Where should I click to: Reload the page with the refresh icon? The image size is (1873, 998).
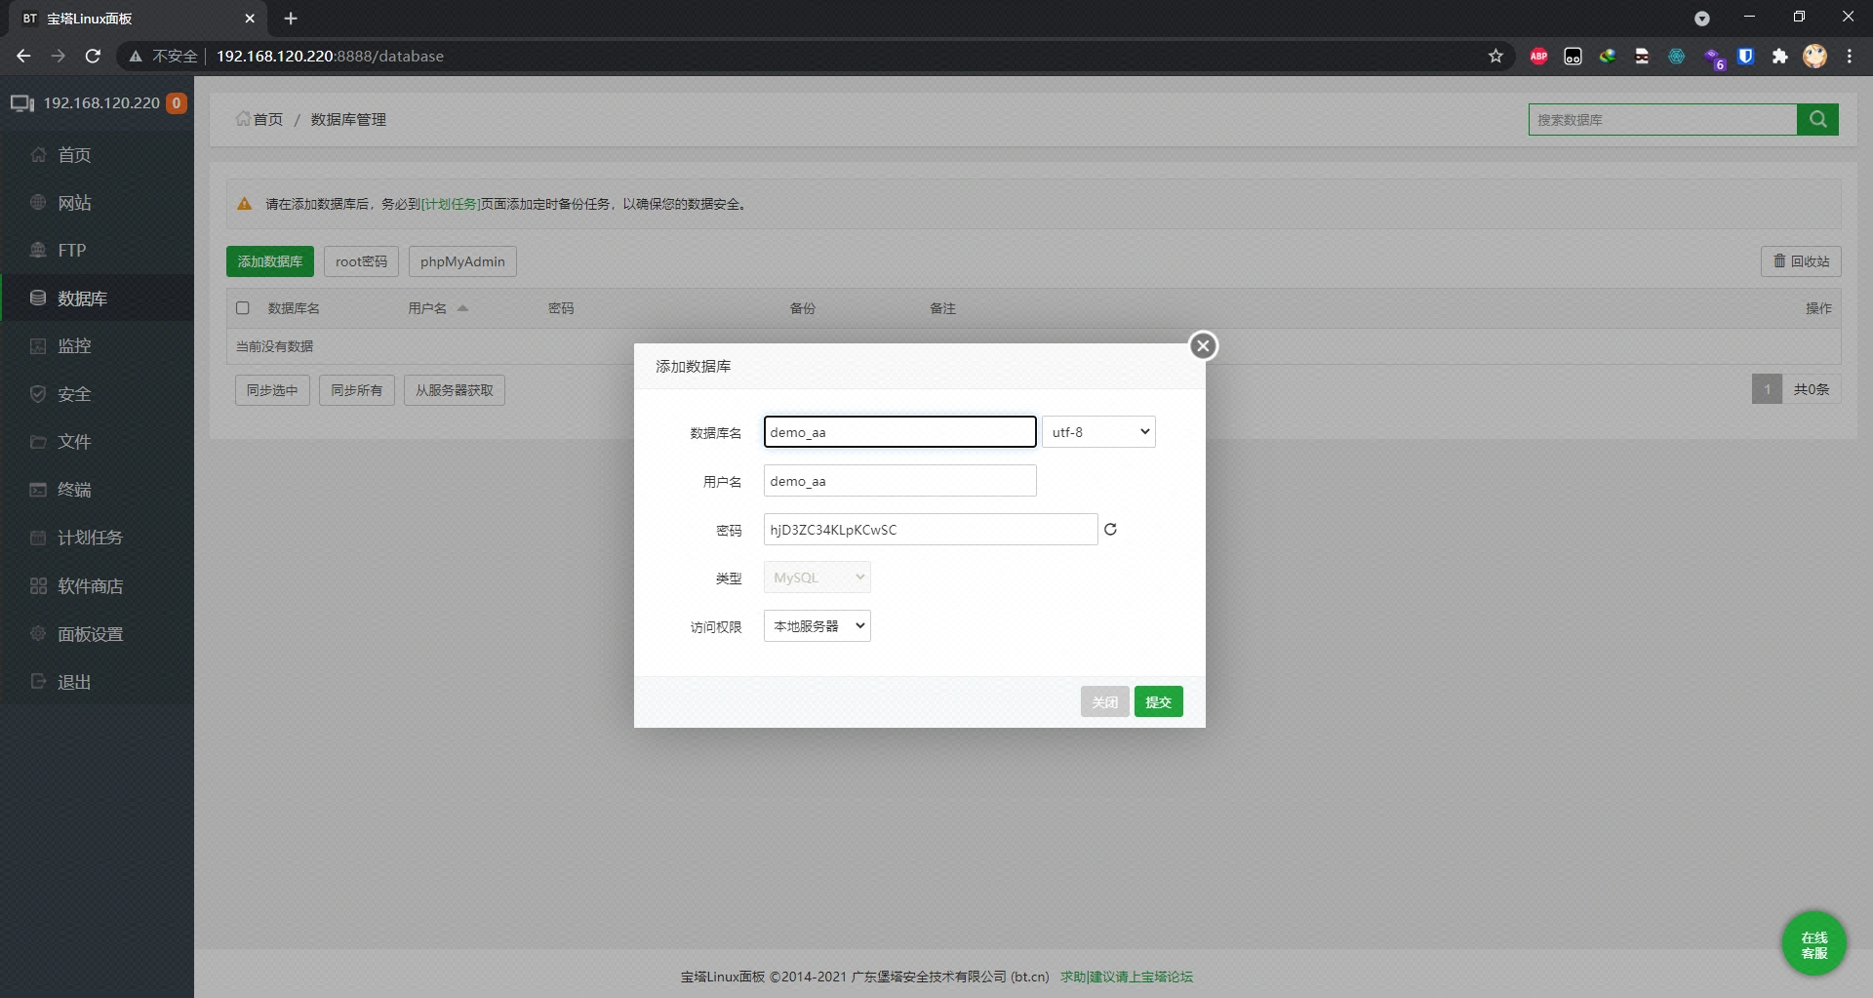pos(93,57)
